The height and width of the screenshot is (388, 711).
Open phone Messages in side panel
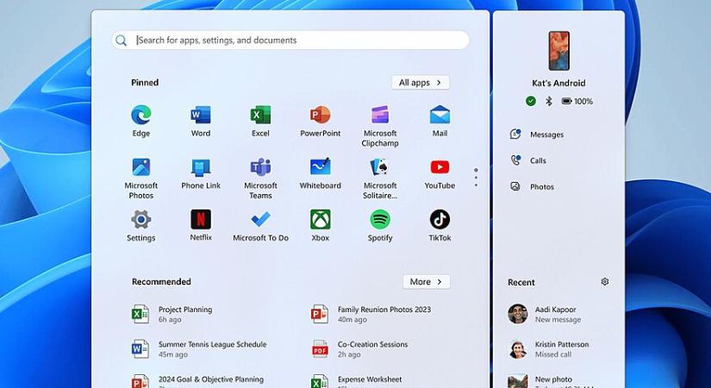(537, 135)
